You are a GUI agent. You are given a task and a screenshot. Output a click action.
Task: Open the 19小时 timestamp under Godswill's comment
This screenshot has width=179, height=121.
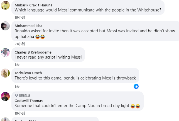[20, 113]
